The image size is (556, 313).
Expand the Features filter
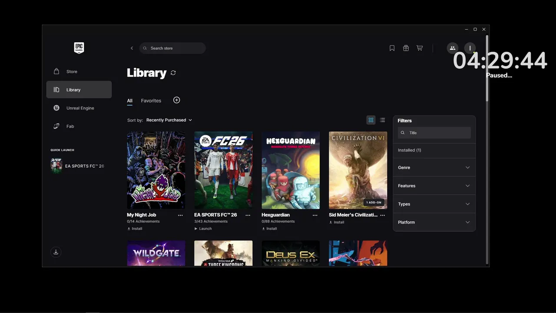click(434, 186)
